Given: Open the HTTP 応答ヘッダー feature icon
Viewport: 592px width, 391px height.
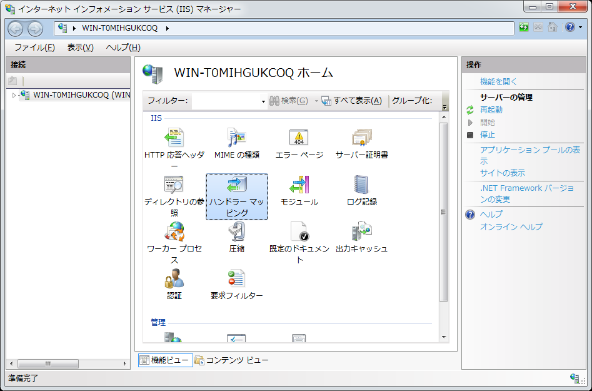Looking at the screenshot, I should [x=174, y=138].
